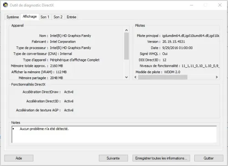Click the Nom value Intel(R) HD Graphics Family

click(70, 35)
